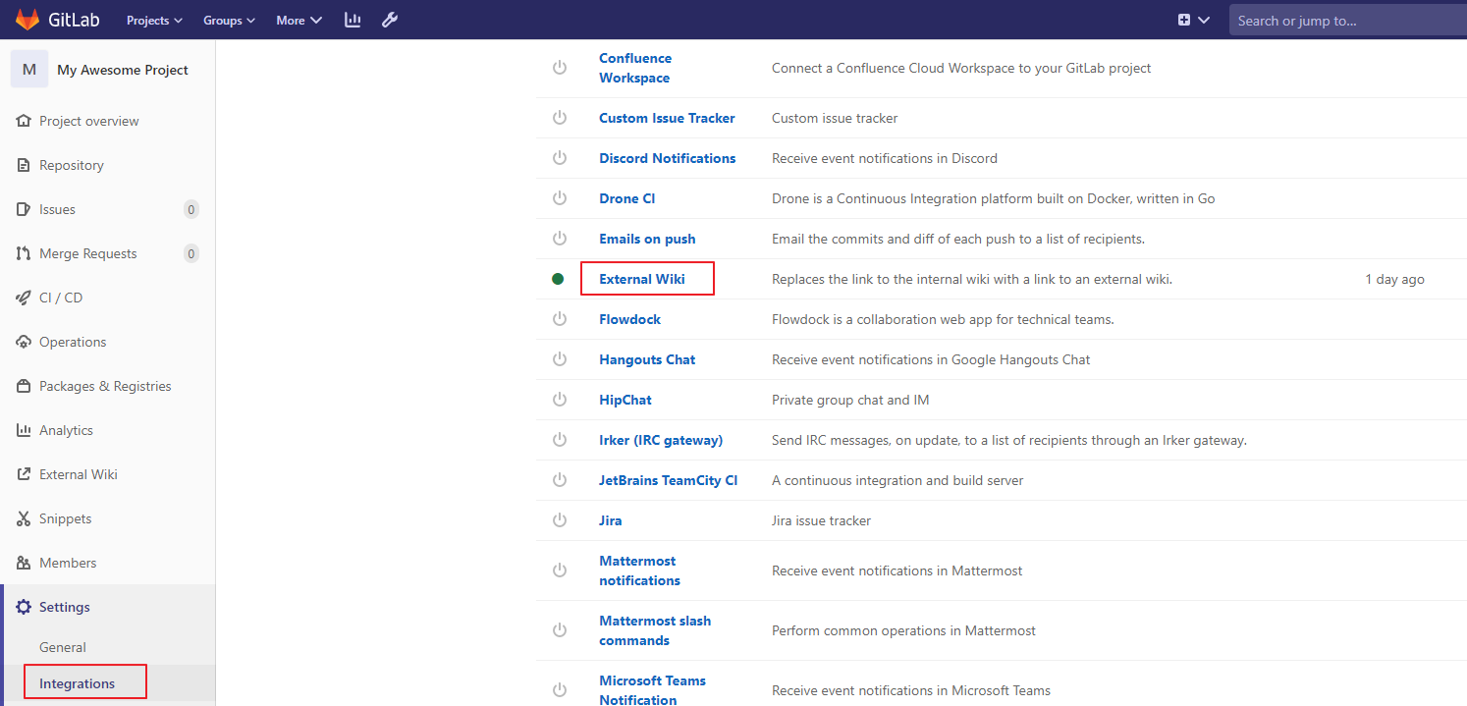Click the power icon beside Drone CI

point(560,198)
